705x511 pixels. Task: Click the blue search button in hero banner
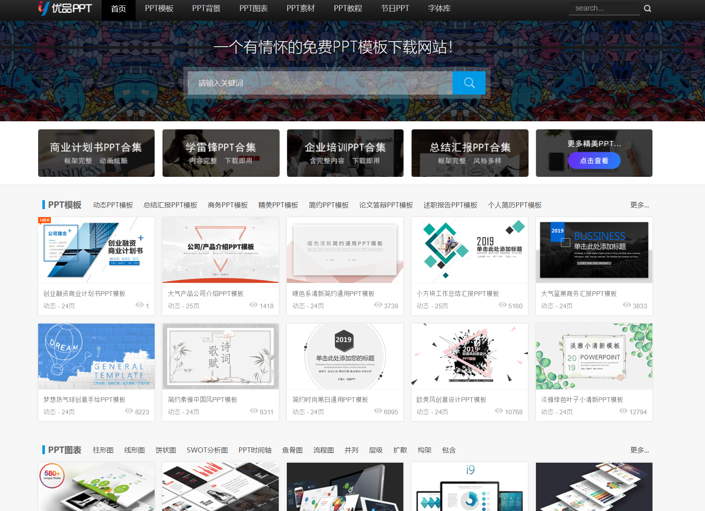coord(469,83)
